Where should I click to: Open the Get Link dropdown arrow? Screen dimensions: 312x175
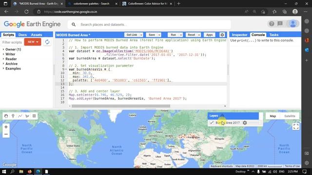point(141,35)
